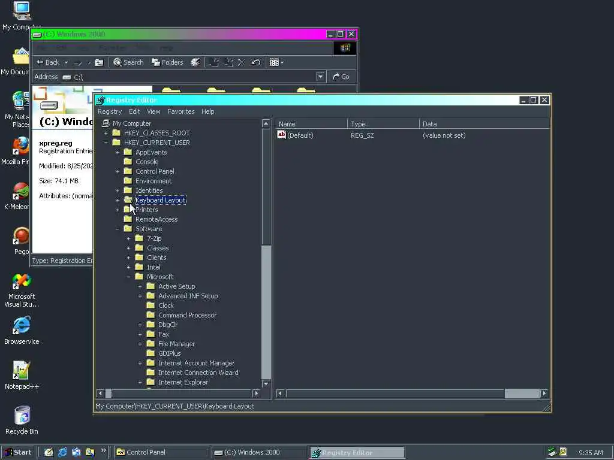The width and height of the screenshot is (614, 460).
Task: Select the Active Setup key
Action: (x=177, y=286)
